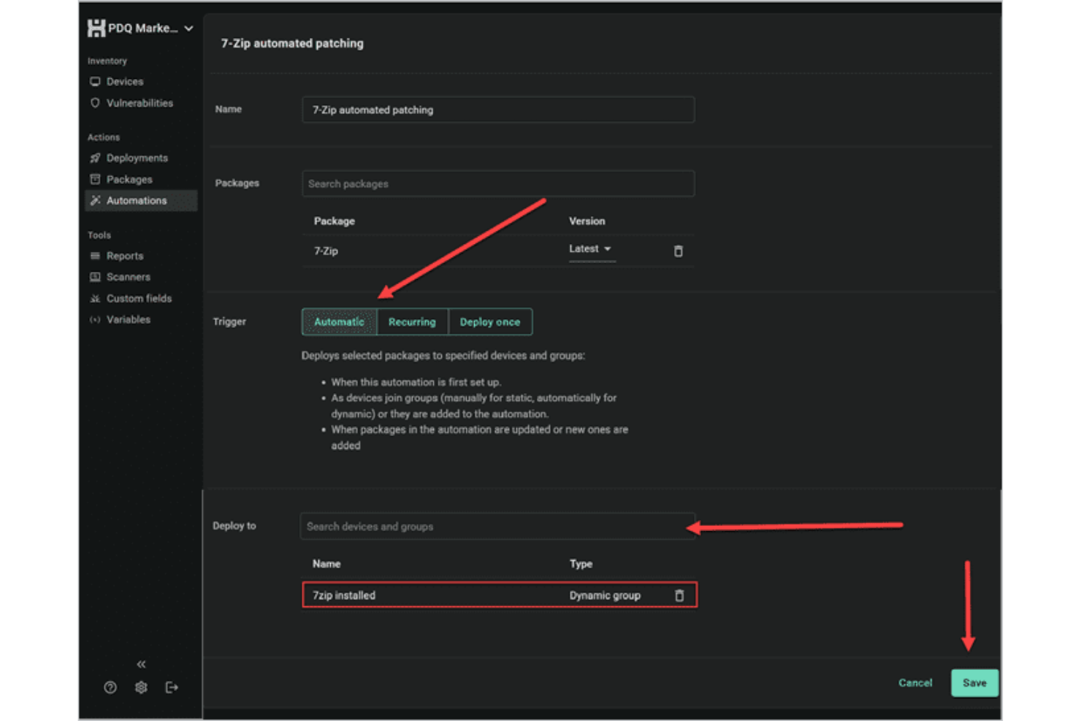This screenshot has height=721, width=1081.
Task: Open settings gear icon
Action: click(x=141, y=687)
